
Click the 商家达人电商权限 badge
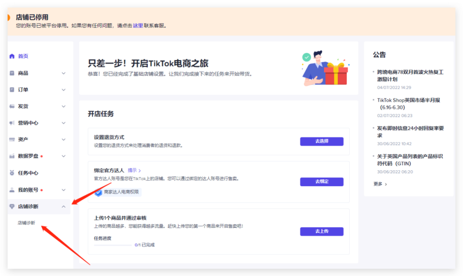(x=118, y=192)
